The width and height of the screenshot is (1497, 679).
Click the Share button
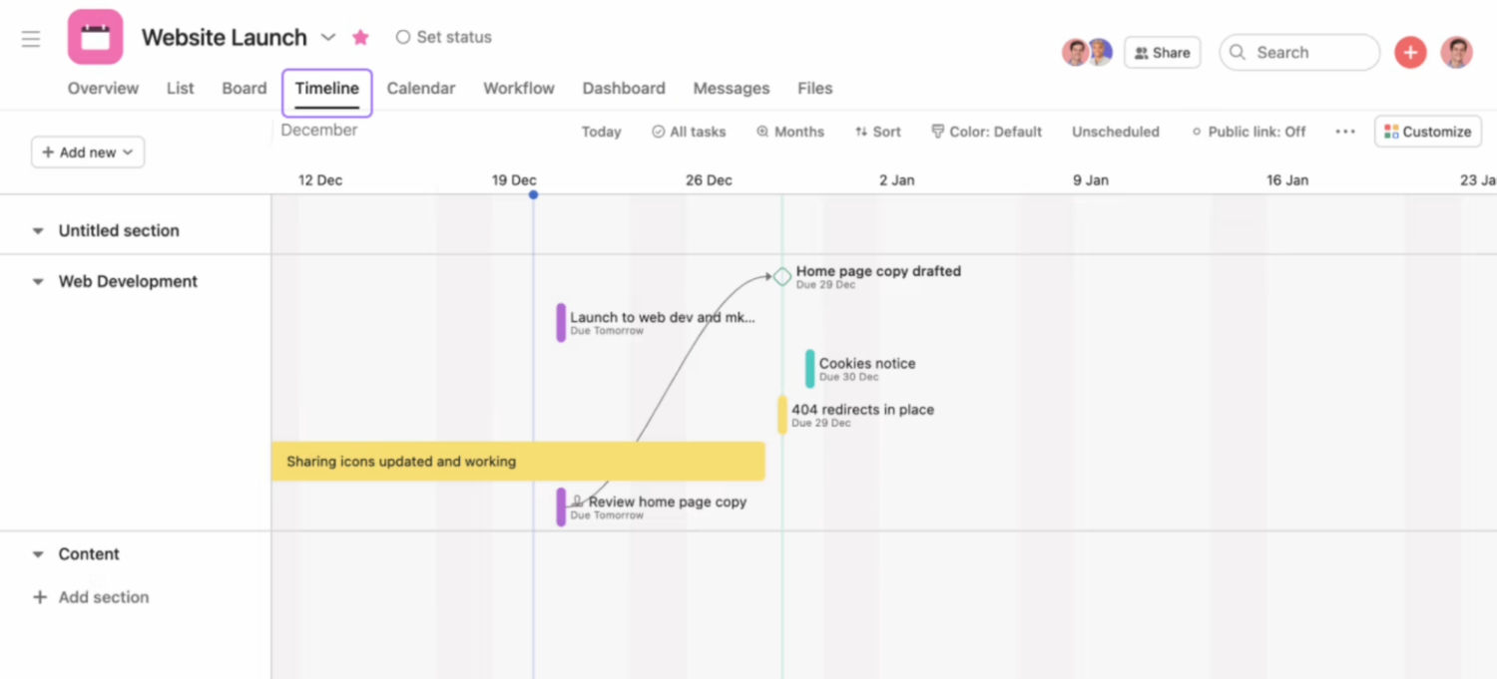[x=1161, y=52]
